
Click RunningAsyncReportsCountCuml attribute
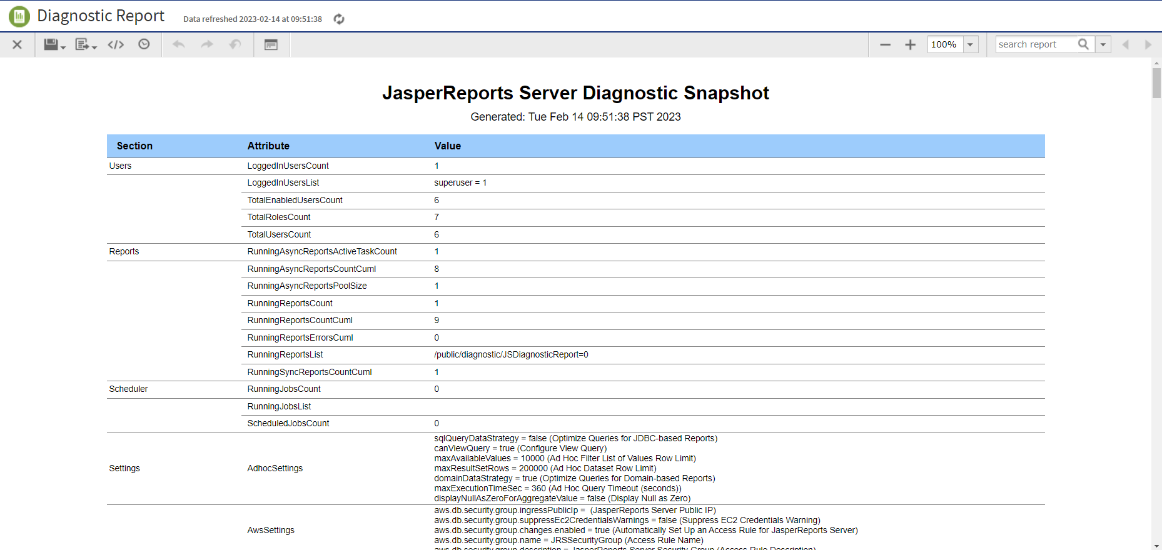[311, 269]
